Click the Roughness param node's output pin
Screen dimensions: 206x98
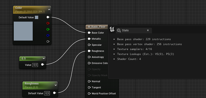(54, 93)
